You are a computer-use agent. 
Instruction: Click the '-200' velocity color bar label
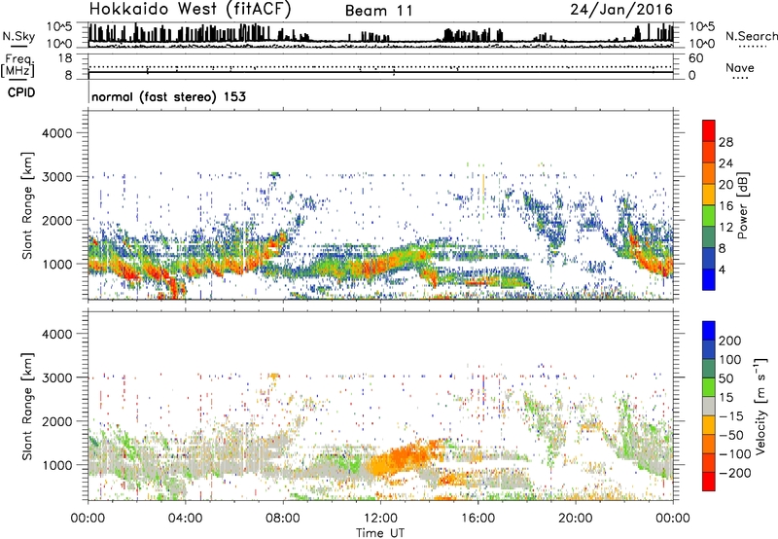tap(735, 473)
